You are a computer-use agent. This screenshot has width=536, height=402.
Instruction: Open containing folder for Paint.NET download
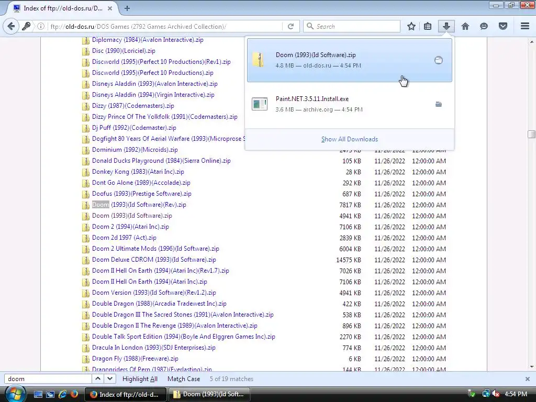[x=439, y=104]
